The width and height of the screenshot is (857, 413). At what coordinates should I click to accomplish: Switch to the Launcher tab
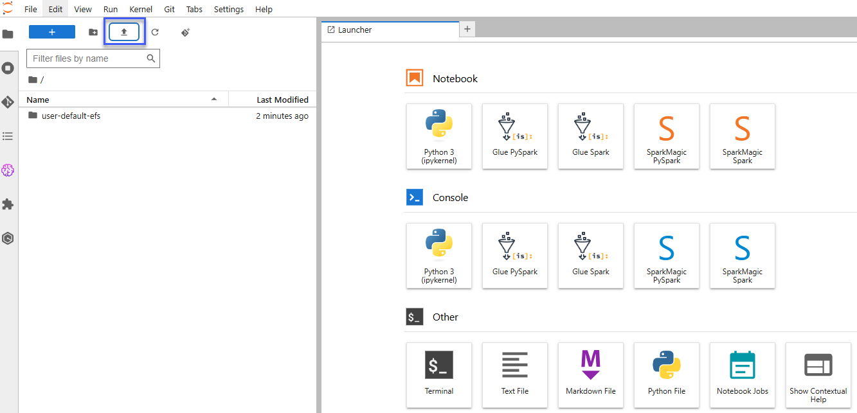(x=391, y=30)
